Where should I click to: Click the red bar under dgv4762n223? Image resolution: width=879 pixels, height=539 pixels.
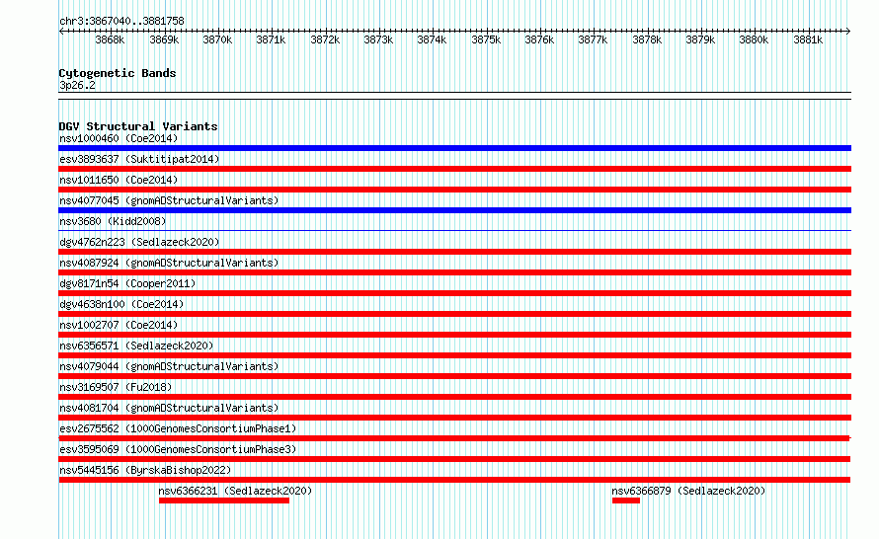pos(454,252)
